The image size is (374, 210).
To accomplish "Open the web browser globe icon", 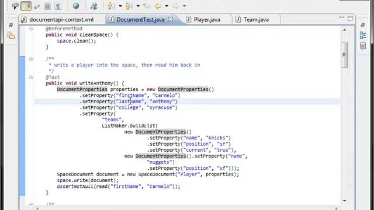I will pos(76,6).
